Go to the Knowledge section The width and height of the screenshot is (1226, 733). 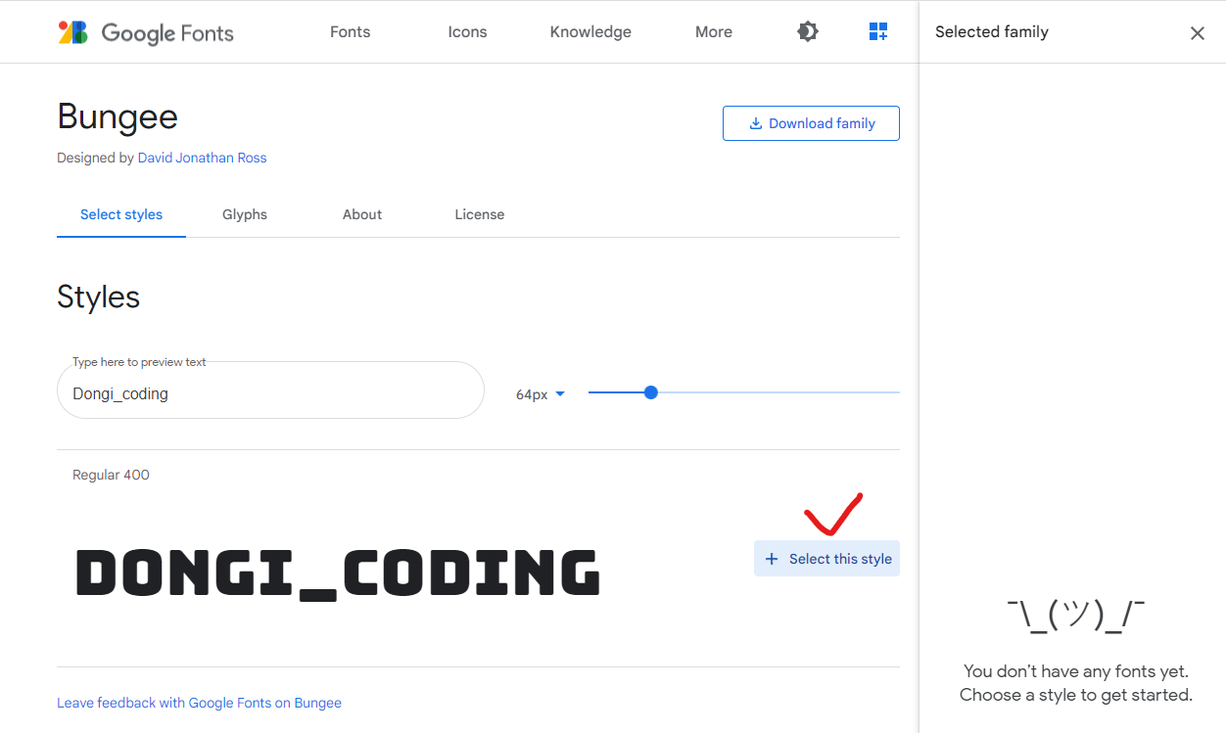tap(590, 32)
